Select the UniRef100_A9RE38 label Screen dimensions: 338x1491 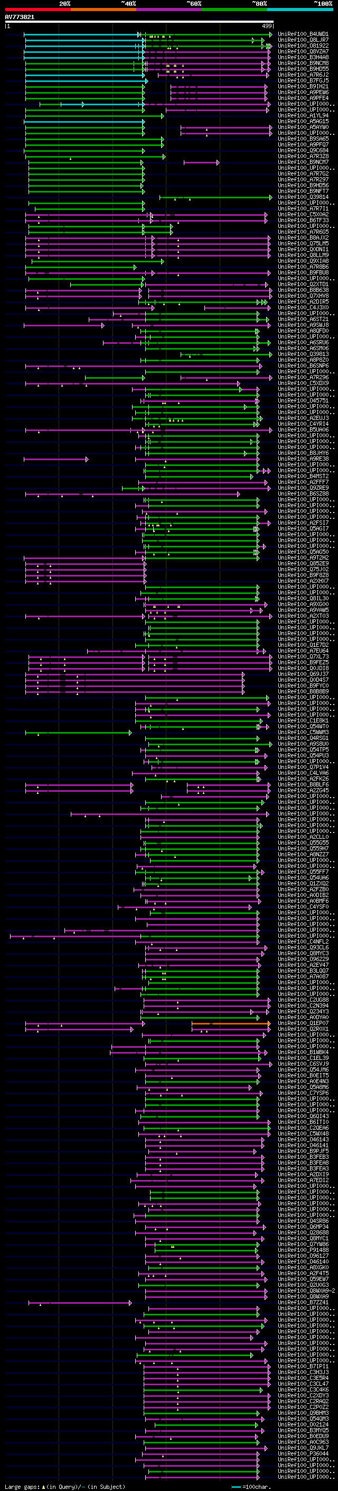coord(303,459)
